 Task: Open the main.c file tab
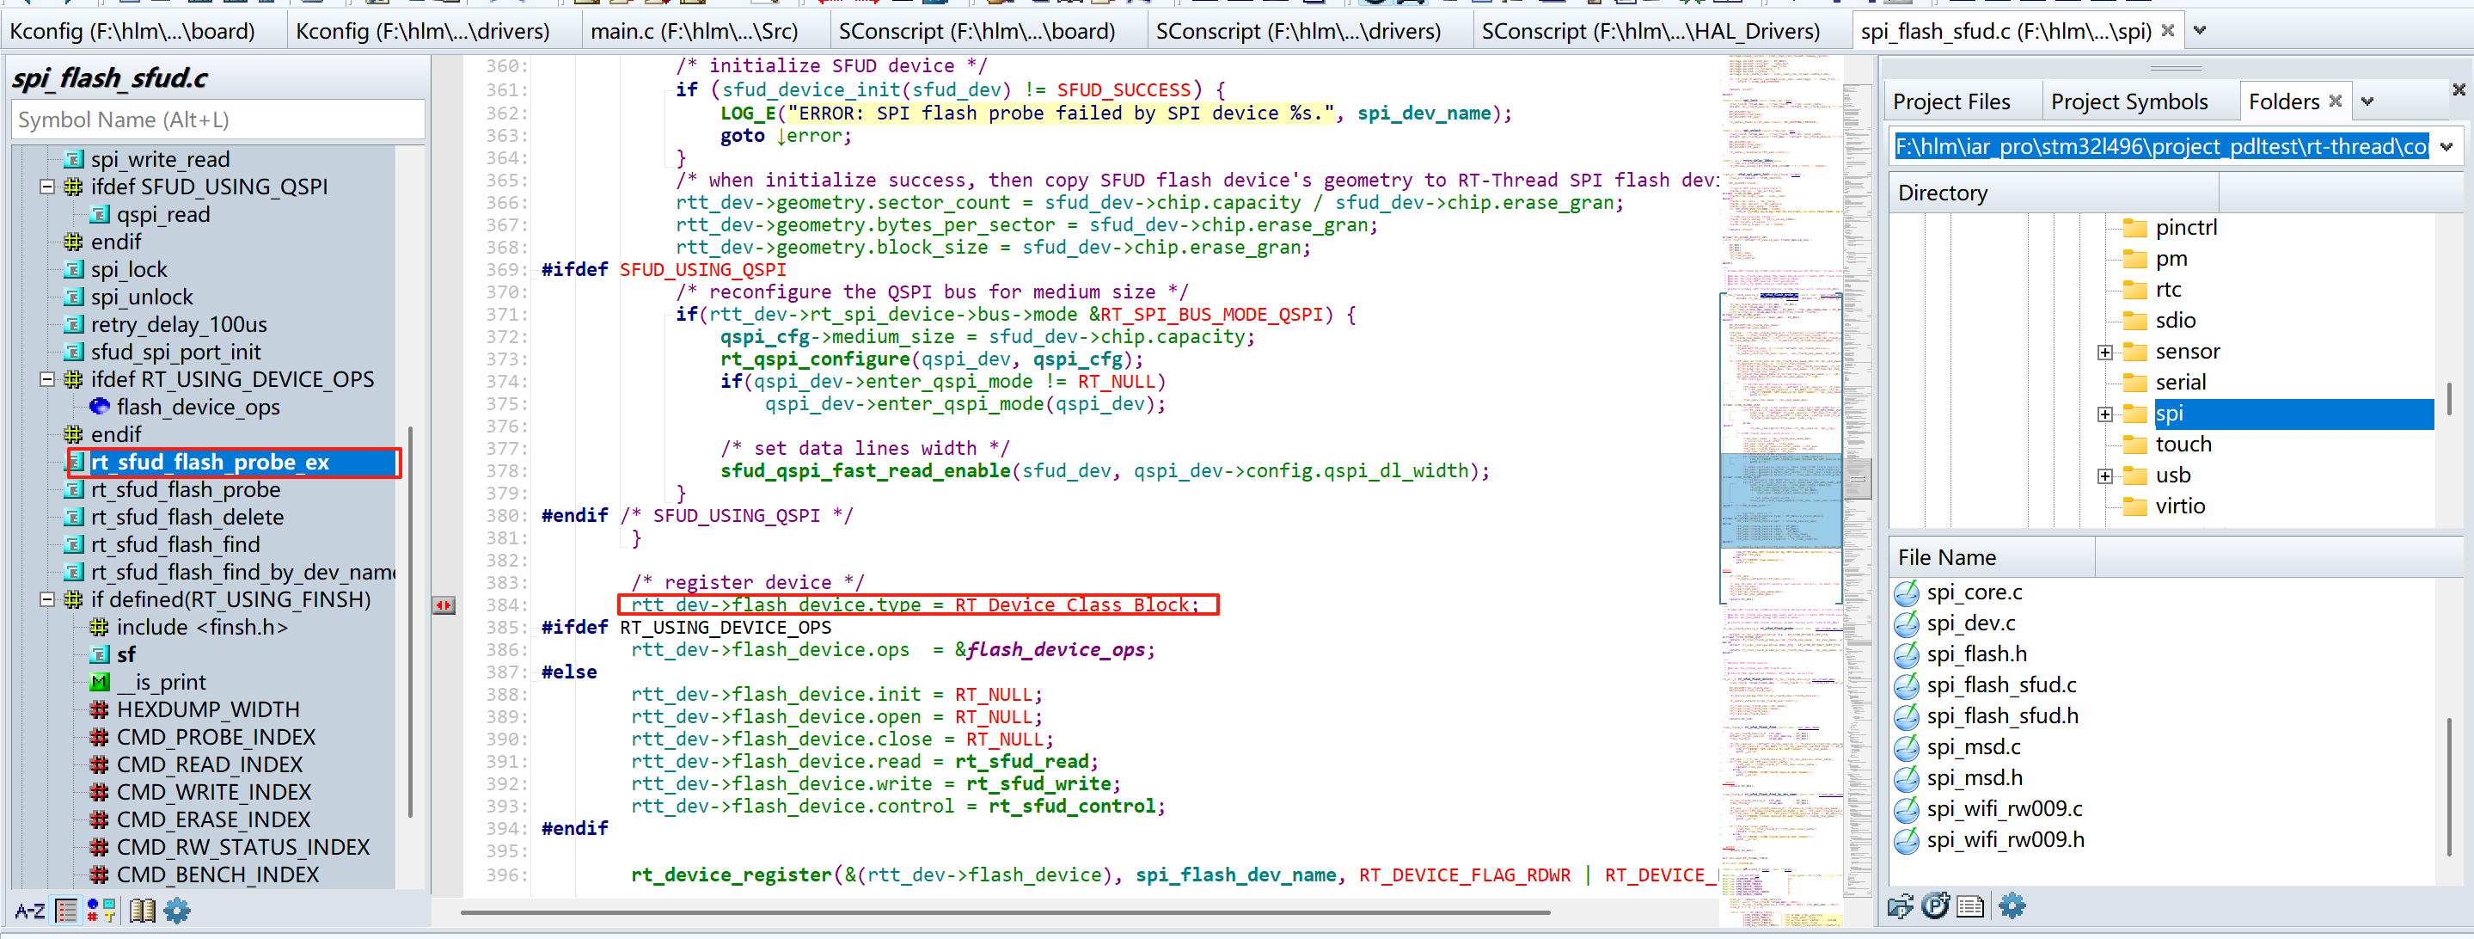(694, 31)
